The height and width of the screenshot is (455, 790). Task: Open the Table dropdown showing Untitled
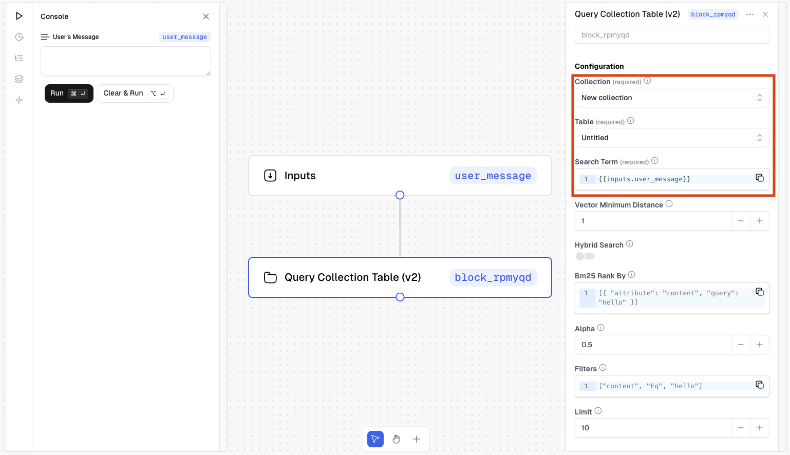pyautogui.click(x=671, y=138)
